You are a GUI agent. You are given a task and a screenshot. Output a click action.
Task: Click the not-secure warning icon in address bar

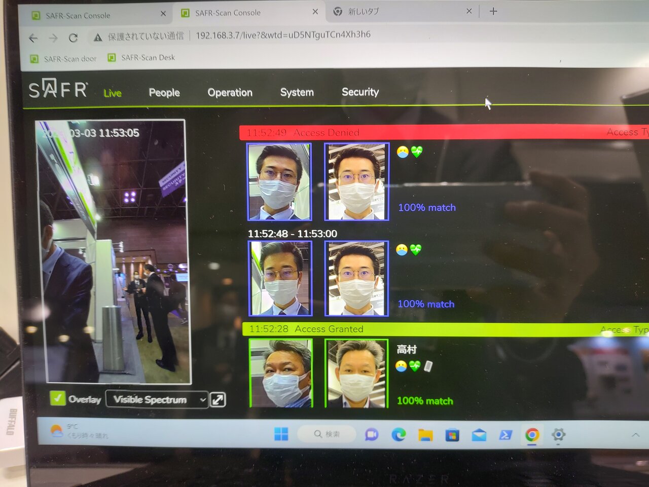(98, 37)
